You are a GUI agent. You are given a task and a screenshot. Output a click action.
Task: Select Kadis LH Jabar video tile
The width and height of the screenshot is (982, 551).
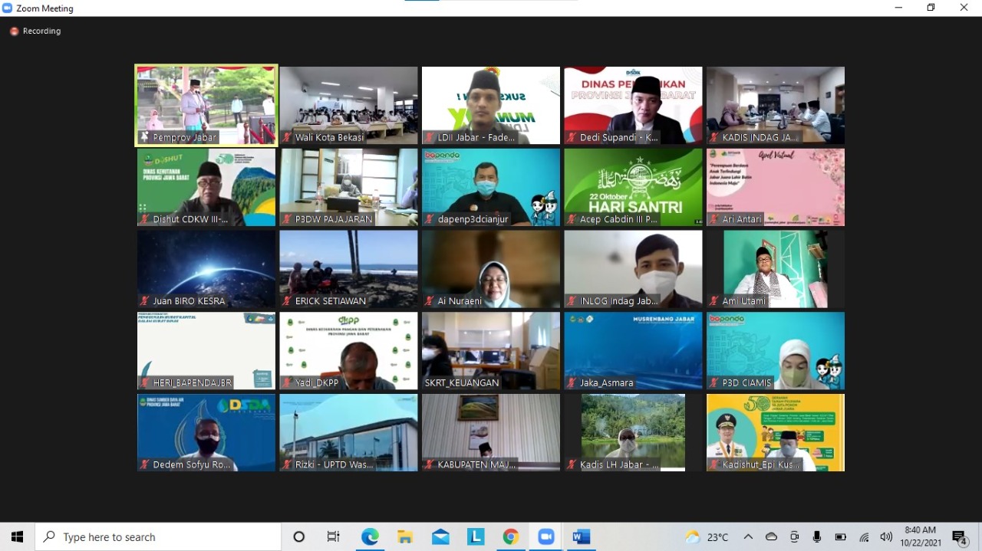click(633, 432)
